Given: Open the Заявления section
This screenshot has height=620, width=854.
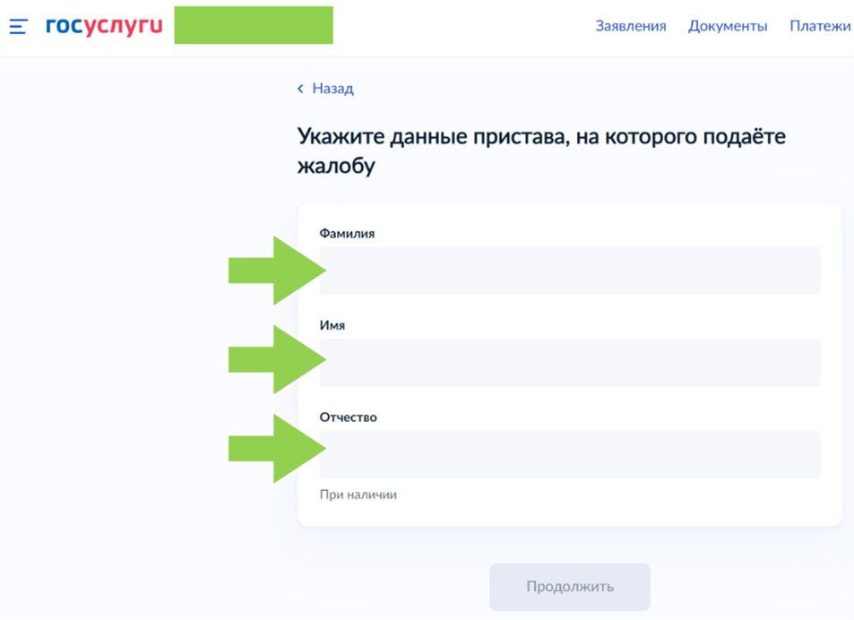Looking at the screenshot, I should (631, 26).
